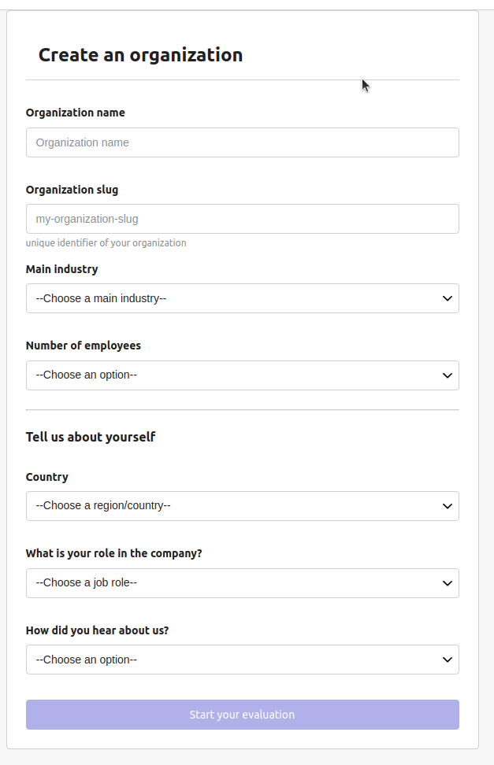The width and height of the screenshot is (494, 765).
Task: Click the chevron arrow on Country field
Action: pyautogui.click(x=447, y=505)
